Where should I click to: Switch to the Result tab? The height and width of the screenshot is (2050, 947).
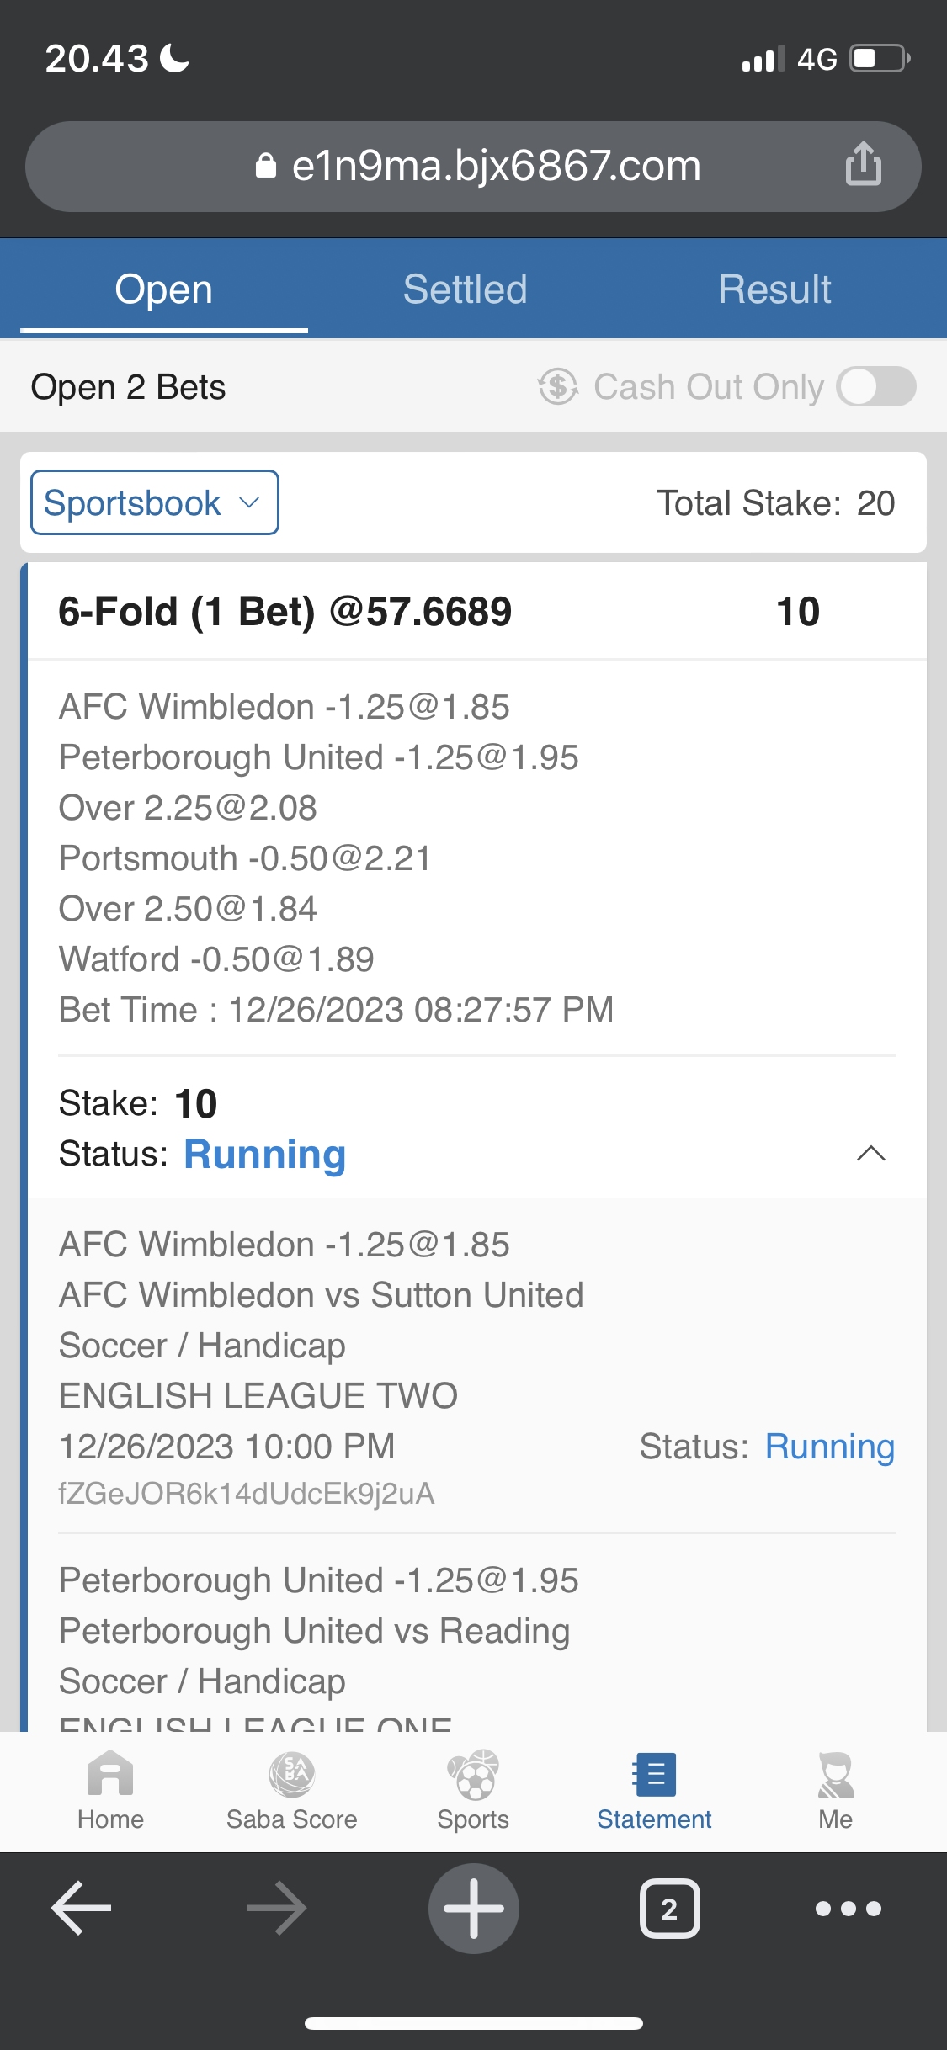point(774,289)
